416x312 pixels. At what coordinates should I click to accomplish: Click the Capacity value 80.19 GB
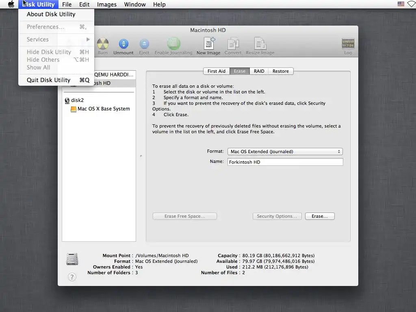click(278, 256)
